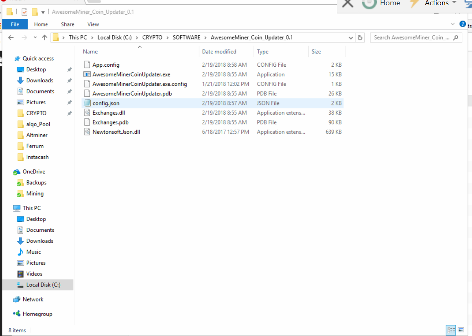The width and height of the screenshot is (472, 336).
Task: Open Pictures under Quick access
Action: (35, 102)
